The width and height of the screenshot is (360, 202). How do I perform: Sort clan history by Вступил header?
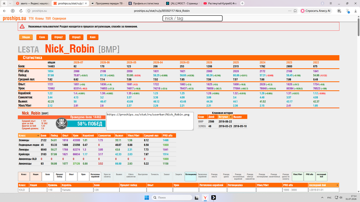[x=225, y=117]
